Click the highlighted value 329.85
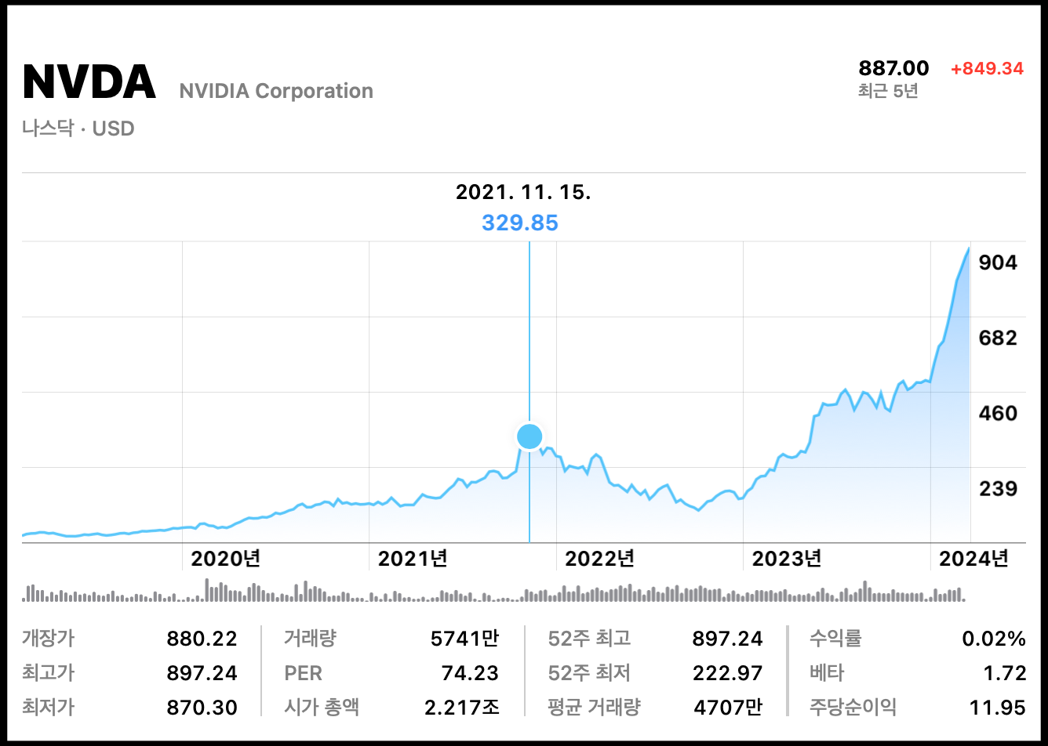The height and width of the screenshot is (746, 1048). [x=520, y=223]
